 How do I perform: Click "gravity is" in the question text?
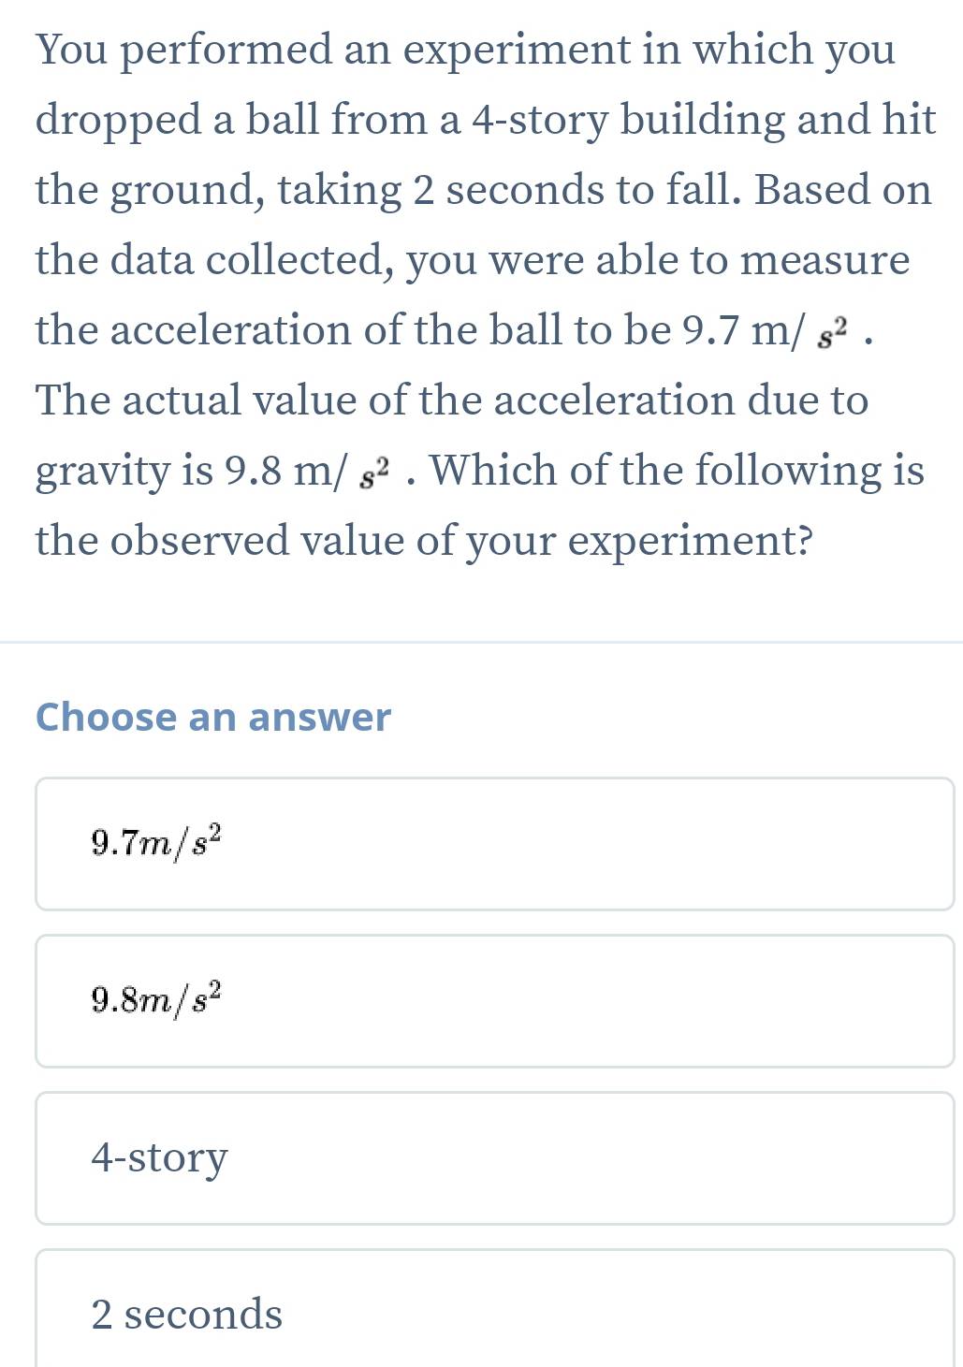[124, 471]
